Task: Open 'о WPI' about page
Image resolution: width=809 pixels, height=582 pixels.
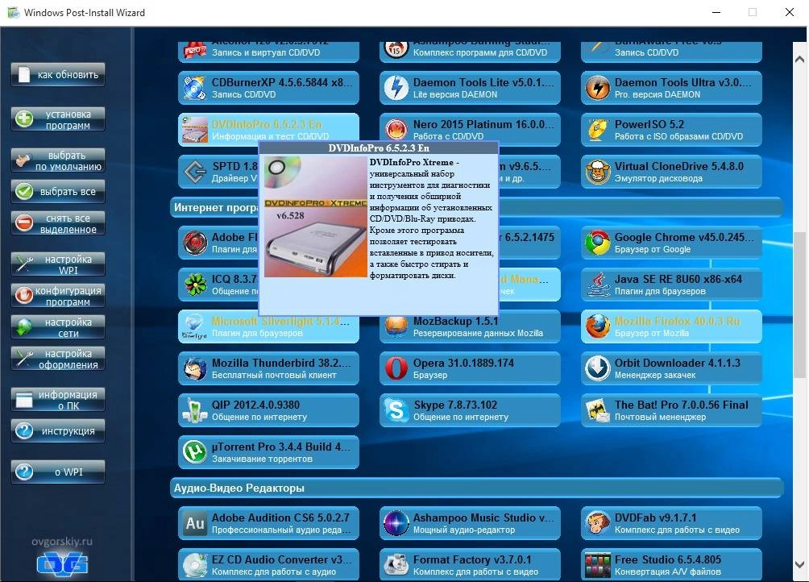Action: 58,472
